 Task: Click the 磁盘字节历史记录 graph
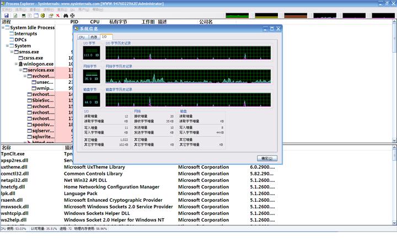[x=188, y=100]
